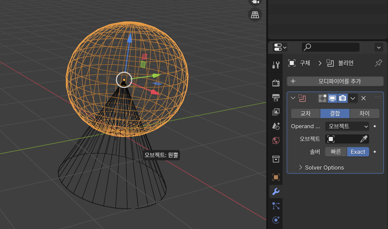
Task: Open the View Layer properties tab
Action: click(276, 112)
